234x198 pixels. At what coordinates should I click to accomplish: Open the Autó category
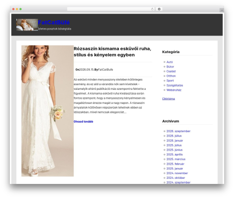(x=169, y=62)
